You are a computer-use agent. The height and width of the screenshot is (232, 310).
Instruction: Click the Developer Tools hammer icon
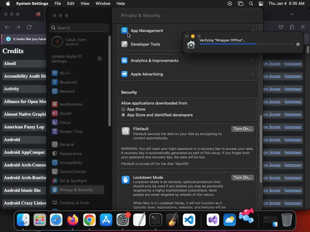124,44
